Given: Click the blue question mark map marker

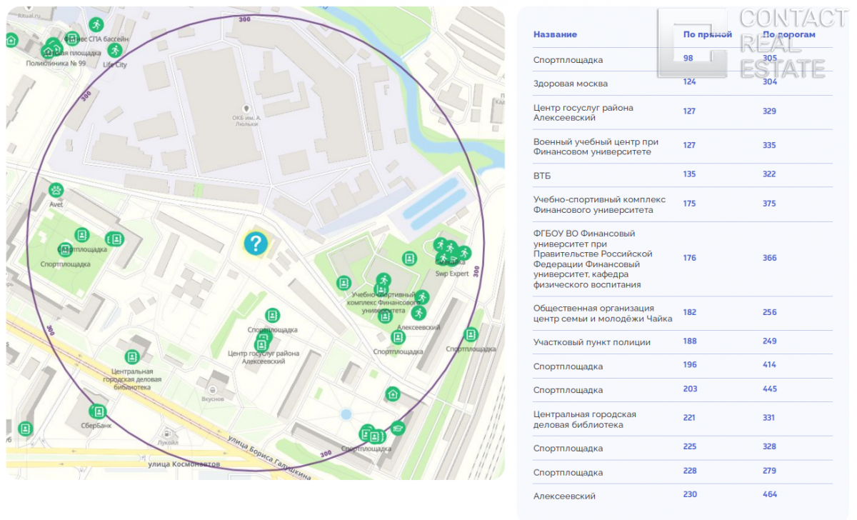Looking at the screenshot, I should 255,244.
